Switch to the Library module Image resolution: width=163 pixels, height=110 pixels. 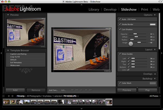[94, 9]
